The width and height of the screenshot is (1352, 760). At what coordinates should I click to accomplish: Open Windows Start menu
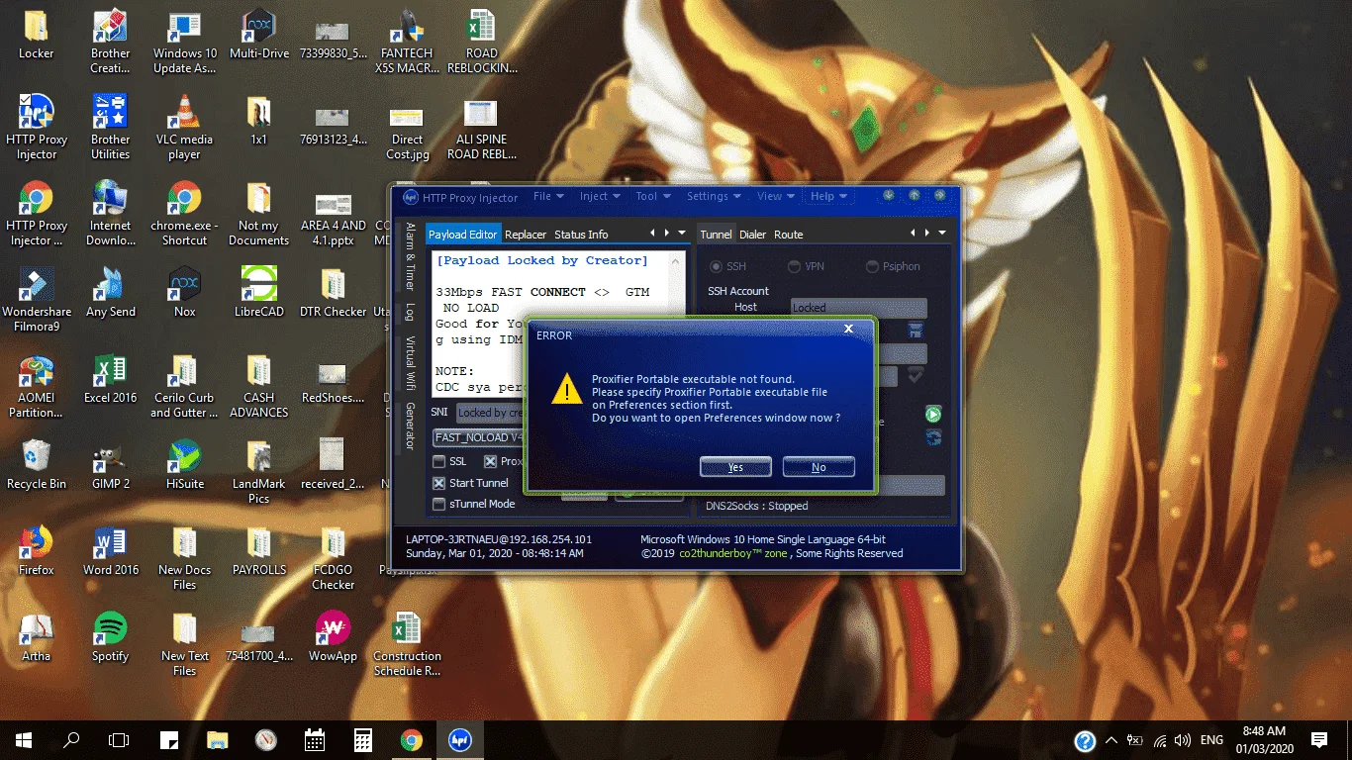click(x=24, y=739)
